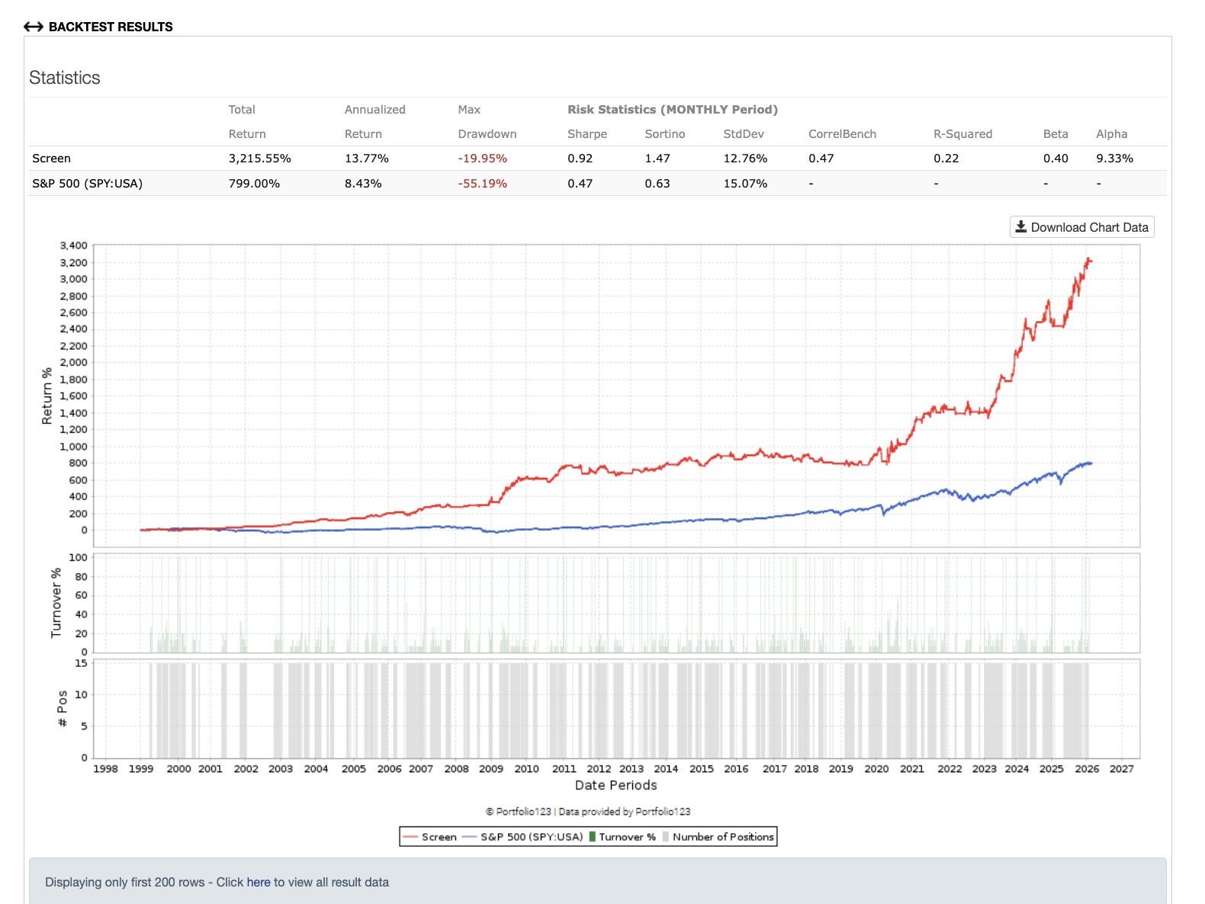This screenshot has height=904, width=1205.
Task: Click the 'Statistics' section heading
Action: pos(65,78)
